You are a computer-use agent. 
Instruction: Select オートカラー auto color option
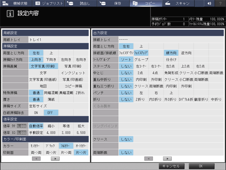81,146
